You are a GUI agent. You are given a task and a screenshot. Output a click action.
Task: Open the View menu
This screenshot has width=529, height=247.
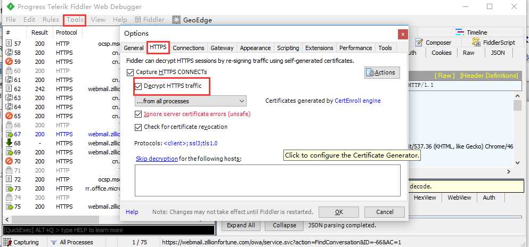98,20
